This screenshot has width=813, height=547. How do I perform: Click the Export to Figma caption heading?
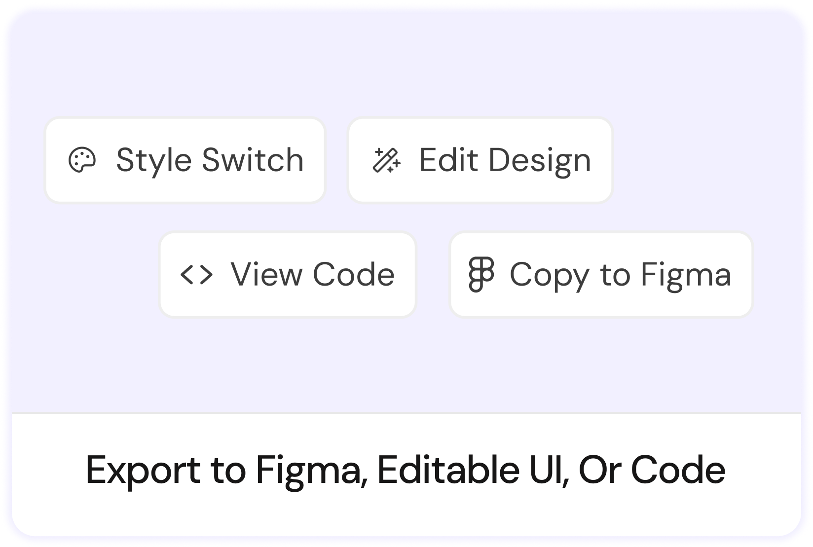[x=406, y=470]
